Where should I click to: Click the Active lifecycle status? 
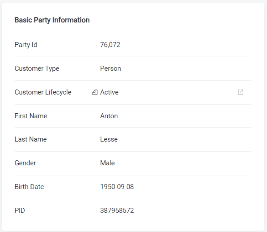click(x=110, y=92)
